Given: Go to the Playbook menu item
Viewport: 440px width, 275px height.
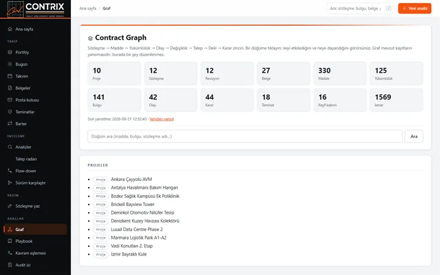Looking at the screenshot, I should 35,241.
